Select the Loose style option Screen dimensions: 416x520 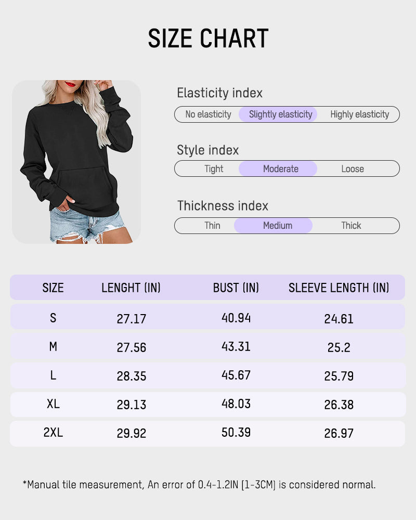click(x=353, y=169)
